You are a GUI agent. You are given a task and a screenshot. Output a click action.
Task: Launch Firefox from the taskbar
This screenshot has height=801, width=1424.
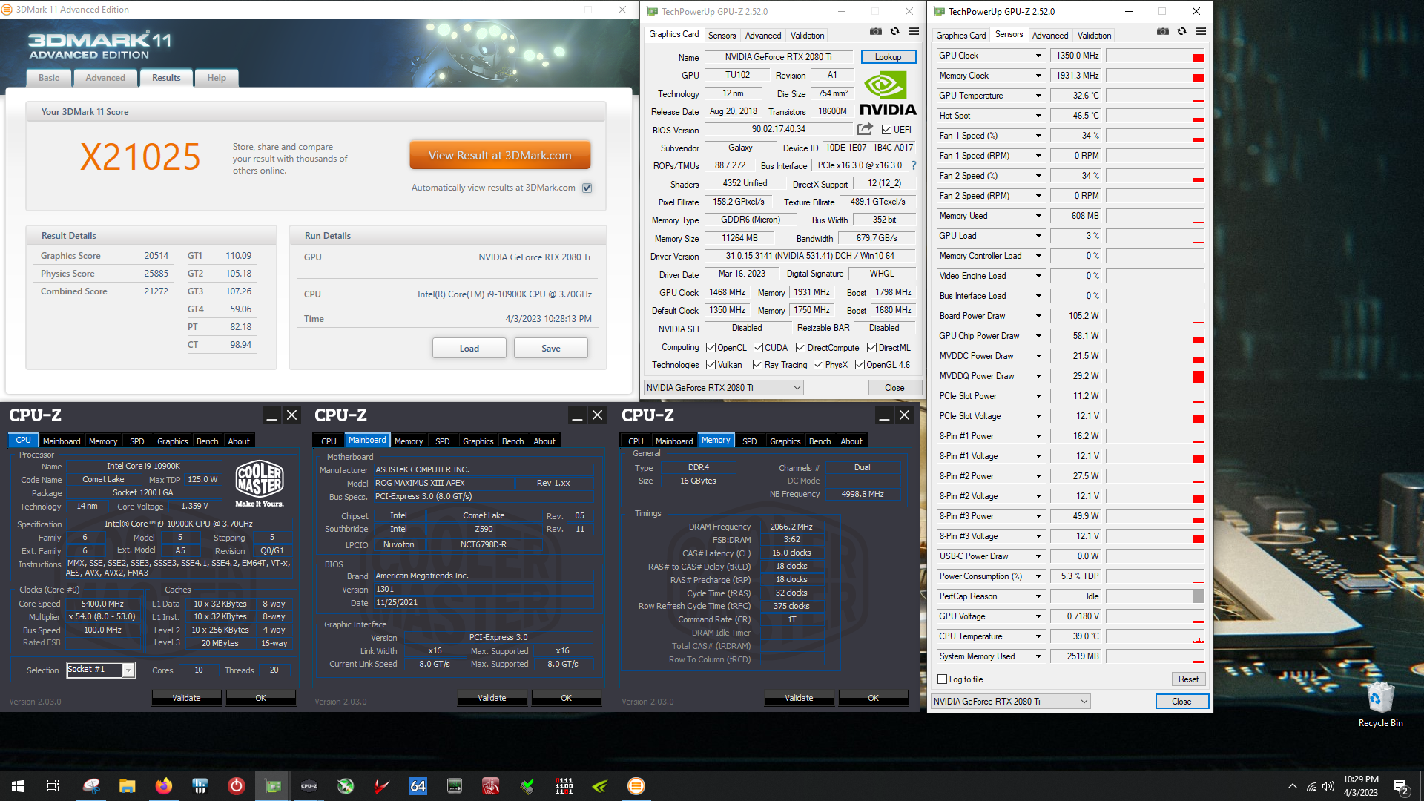tap(163, 786)
